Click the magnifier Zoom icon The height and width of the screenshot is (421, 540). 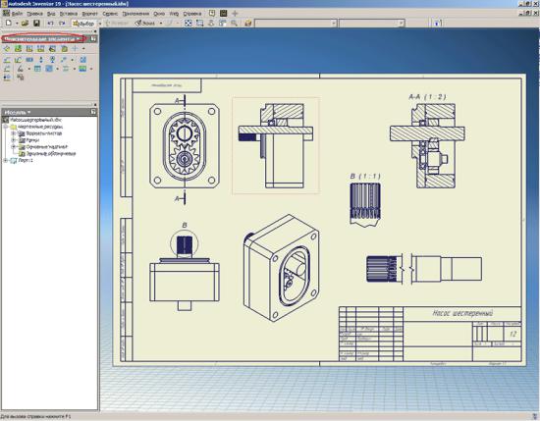click(234, 24)
